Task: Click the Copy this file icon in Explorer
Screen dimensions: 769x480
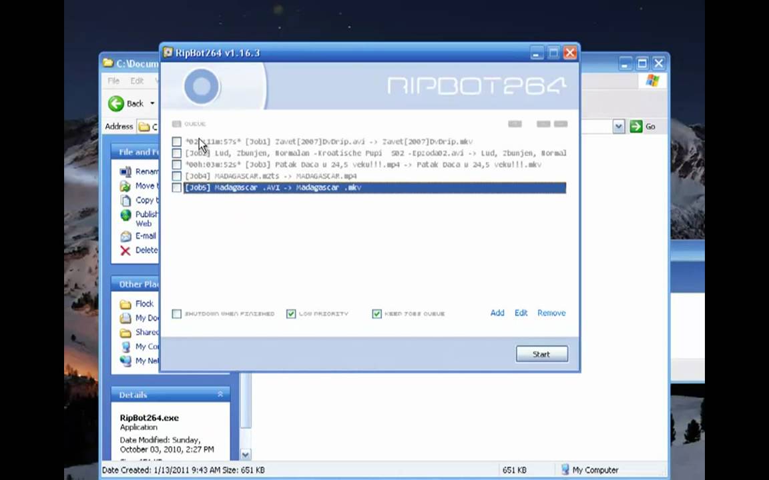Action: 126,200
